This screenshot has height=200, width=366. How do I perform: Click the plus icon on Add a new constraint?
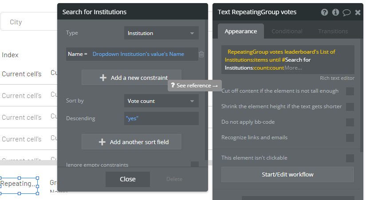[x=103, y=78]
